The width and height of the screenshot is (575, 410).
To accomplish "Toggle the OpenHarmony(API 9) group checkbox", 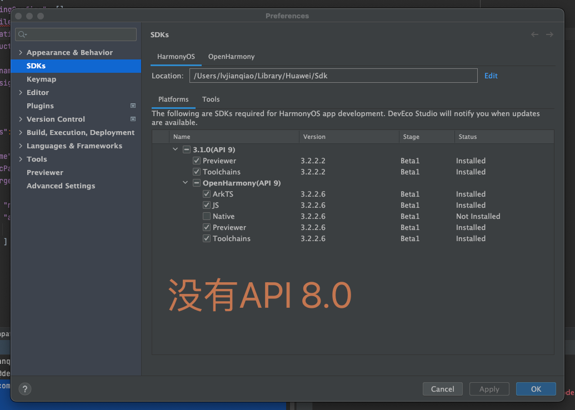I will point(197,183).
